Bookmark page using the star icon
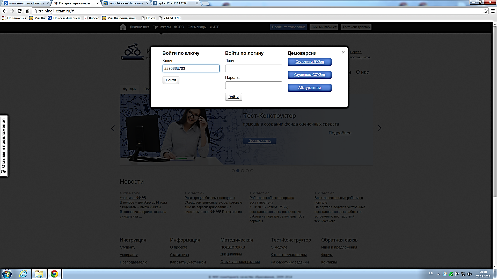This screenshot has width=497, height=279. click(x=485, y=11)
